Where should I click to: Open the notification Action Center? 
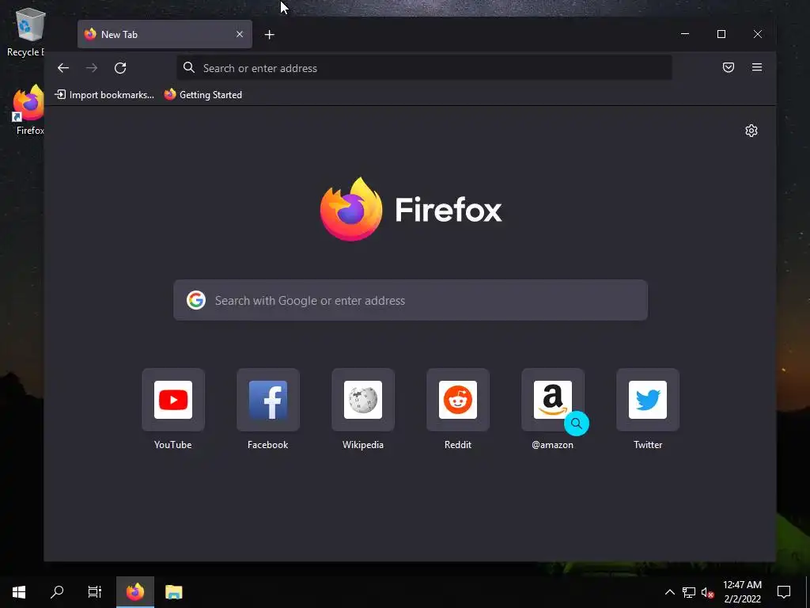(784, 592)
